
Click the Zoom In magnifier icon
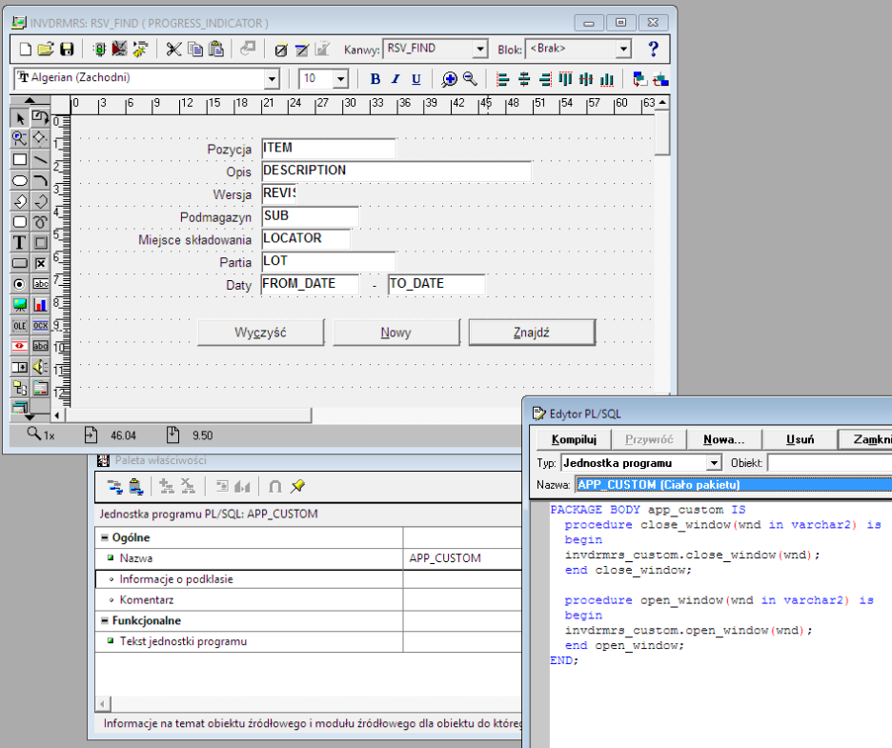coord(449,79)
